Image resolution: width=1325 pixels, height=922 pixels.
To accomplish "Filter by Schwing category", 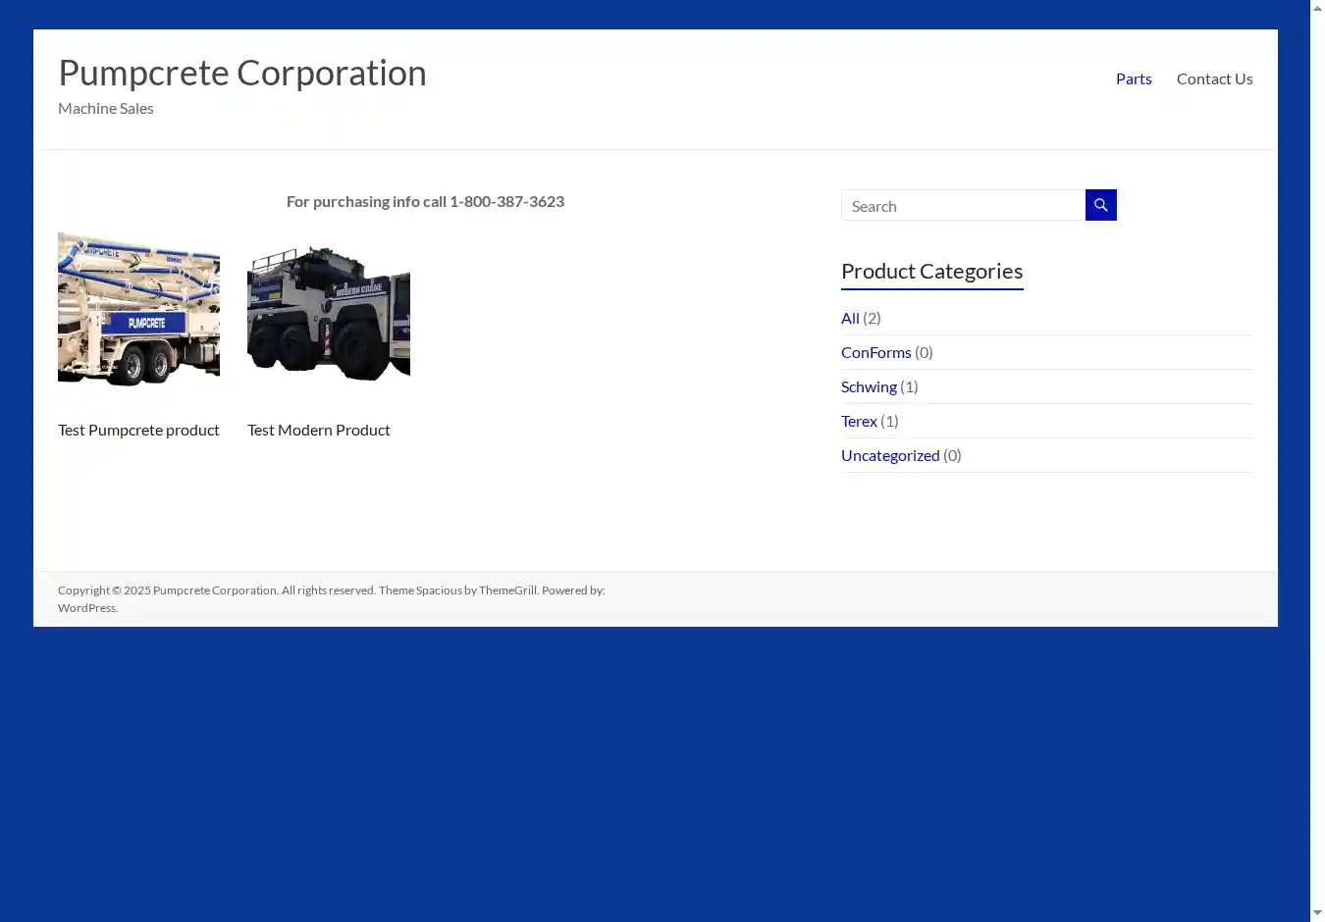I will point(869,386).
